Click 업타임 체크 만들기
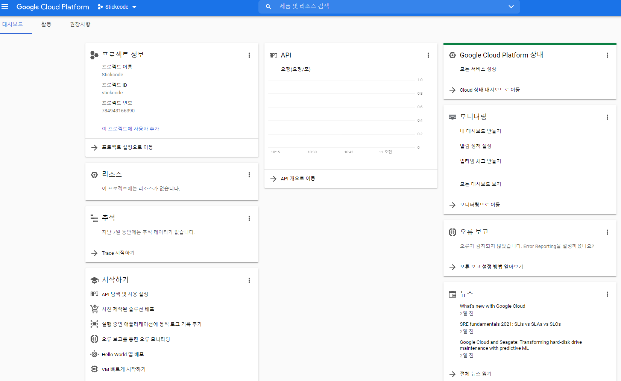 (x=481, y=161)
